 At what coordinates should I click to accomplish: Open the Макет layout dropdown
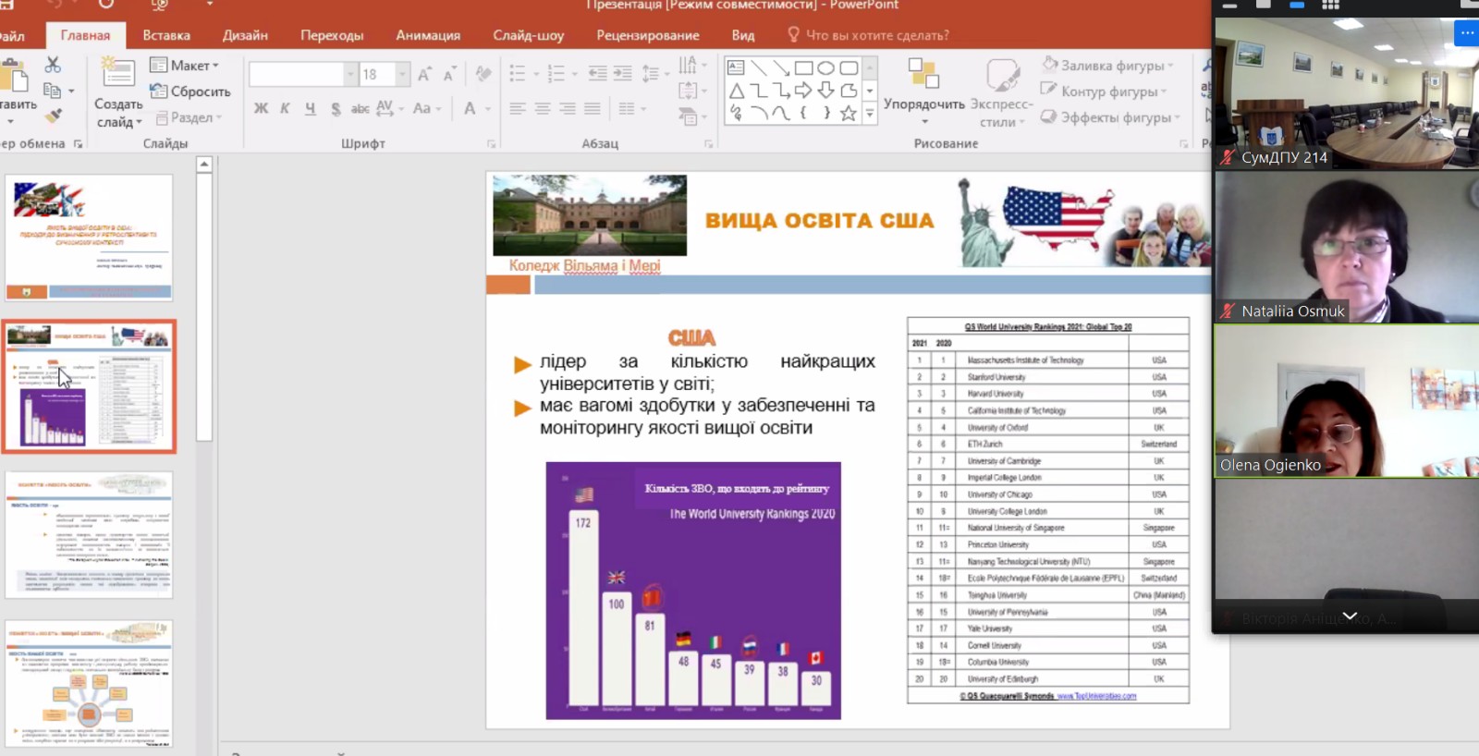click(x=185, y=66)
